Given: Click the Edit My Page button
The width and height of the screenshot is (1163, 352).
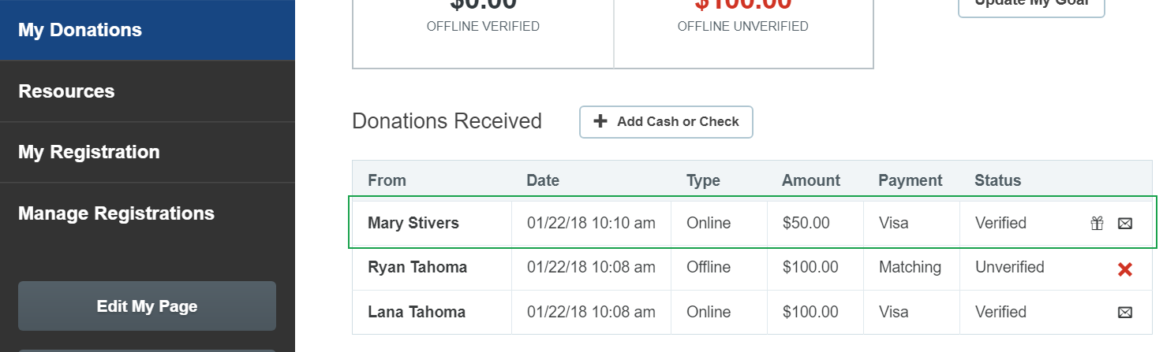Looking at the screenshot, I should (147, 306).
